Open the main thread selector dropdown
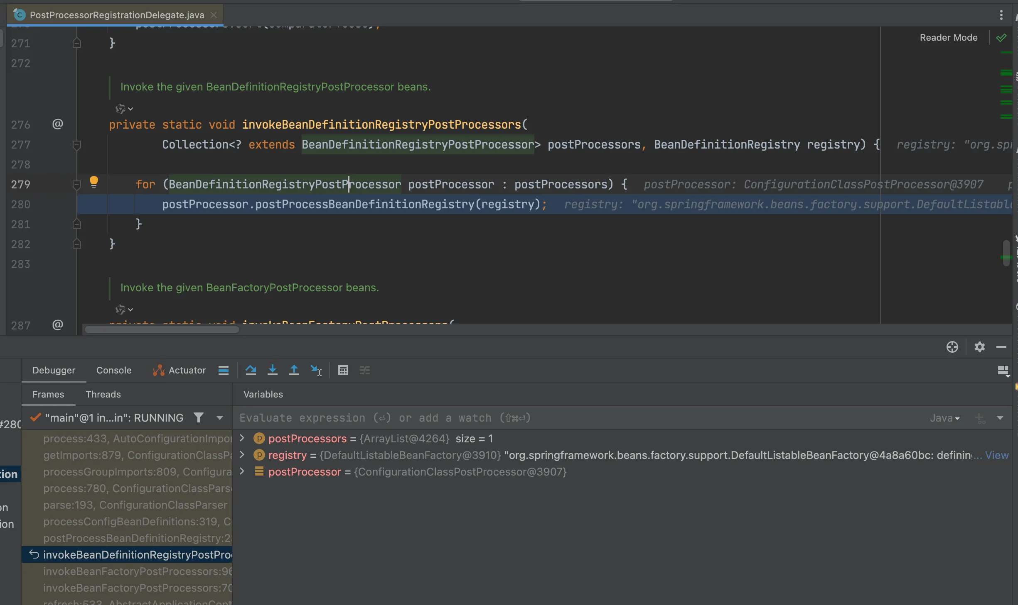 tap(220, 417)
